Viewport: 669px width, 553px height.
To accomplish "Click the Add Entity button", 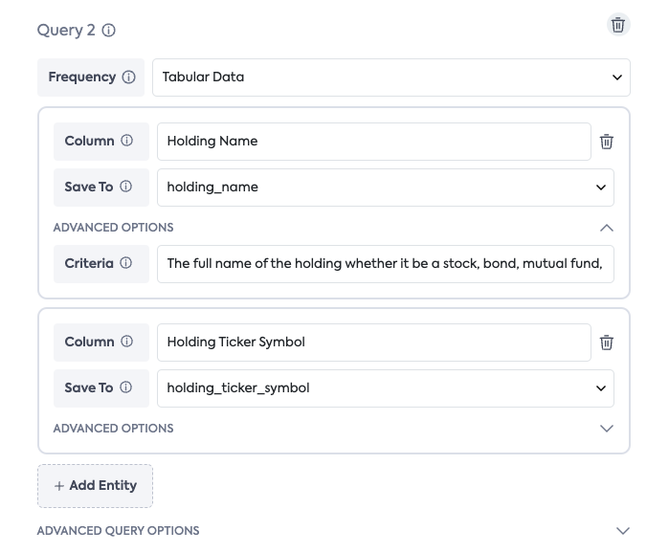I will click(95, 486).
